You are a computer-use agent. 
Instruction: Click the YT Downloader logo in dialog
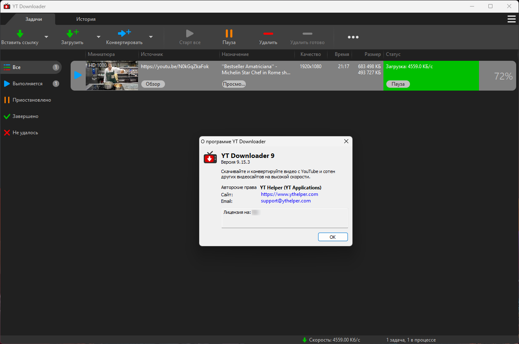point(210,158)
